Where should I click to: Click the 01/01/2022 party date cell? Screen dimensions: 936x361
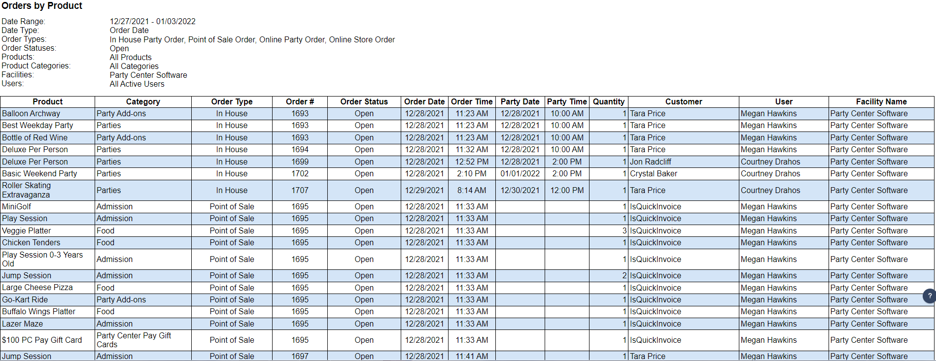coord(520,174)
